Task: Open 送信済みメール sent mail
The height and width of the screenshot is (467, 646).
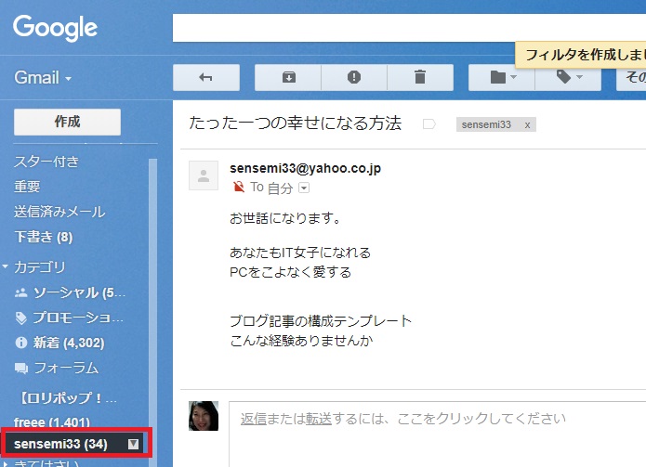Action: [x=59, y=212]
